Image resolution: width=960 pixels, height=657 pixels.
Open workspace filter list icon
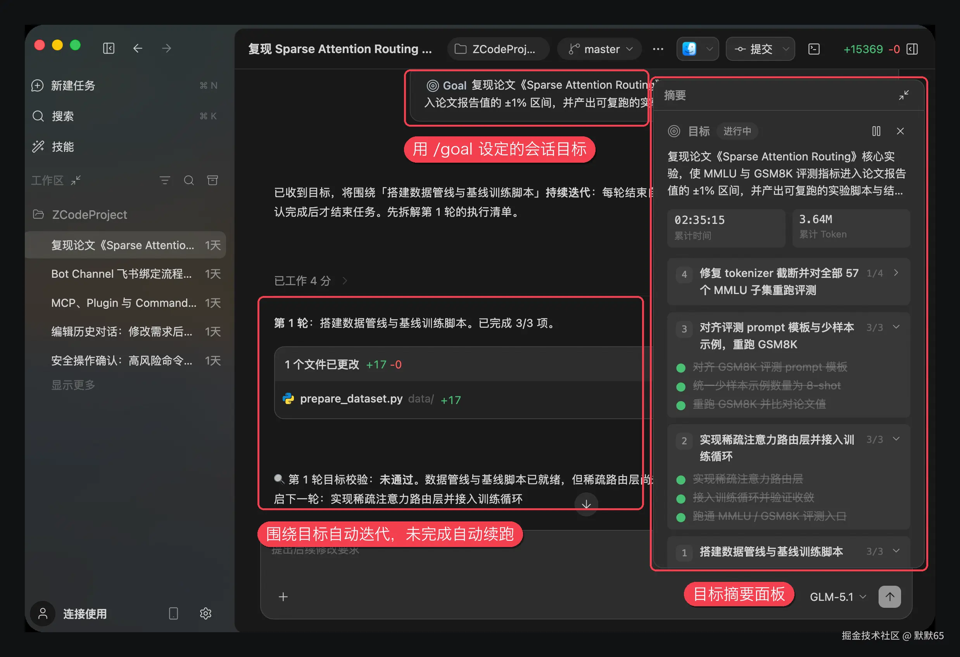(x=165, y=181)
